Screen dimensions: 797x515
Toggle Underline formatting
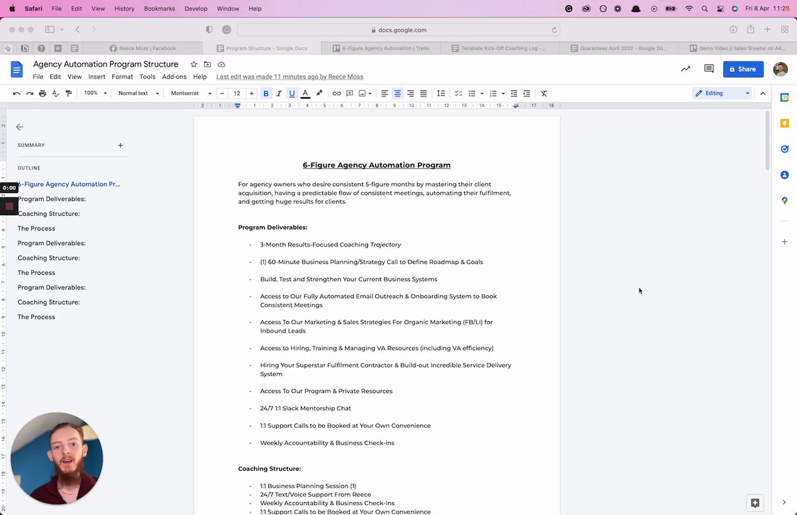(x=292, y=93)
